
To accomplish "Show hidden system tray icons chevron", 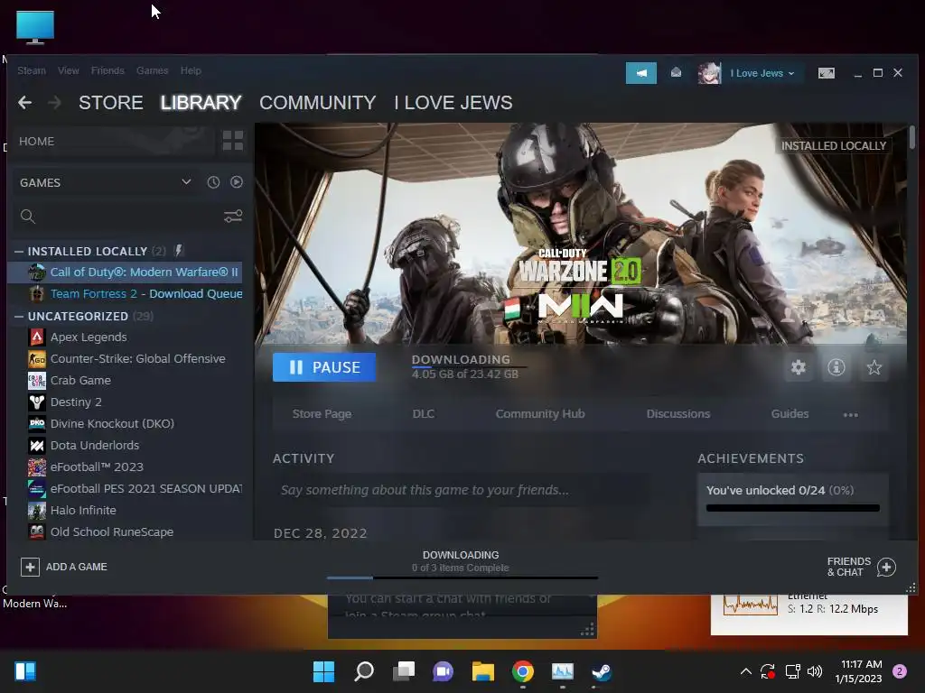I will tap(745, 671).
